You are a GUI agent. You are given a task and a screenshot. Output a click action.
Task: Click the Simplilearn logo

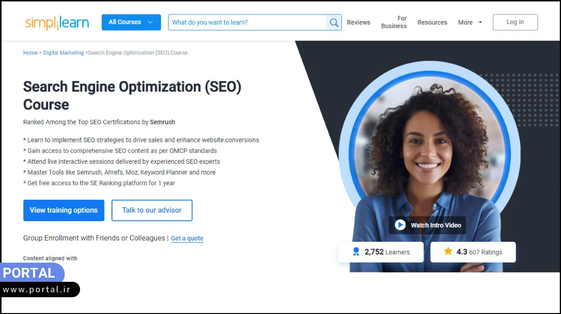(x=57, y=22)
